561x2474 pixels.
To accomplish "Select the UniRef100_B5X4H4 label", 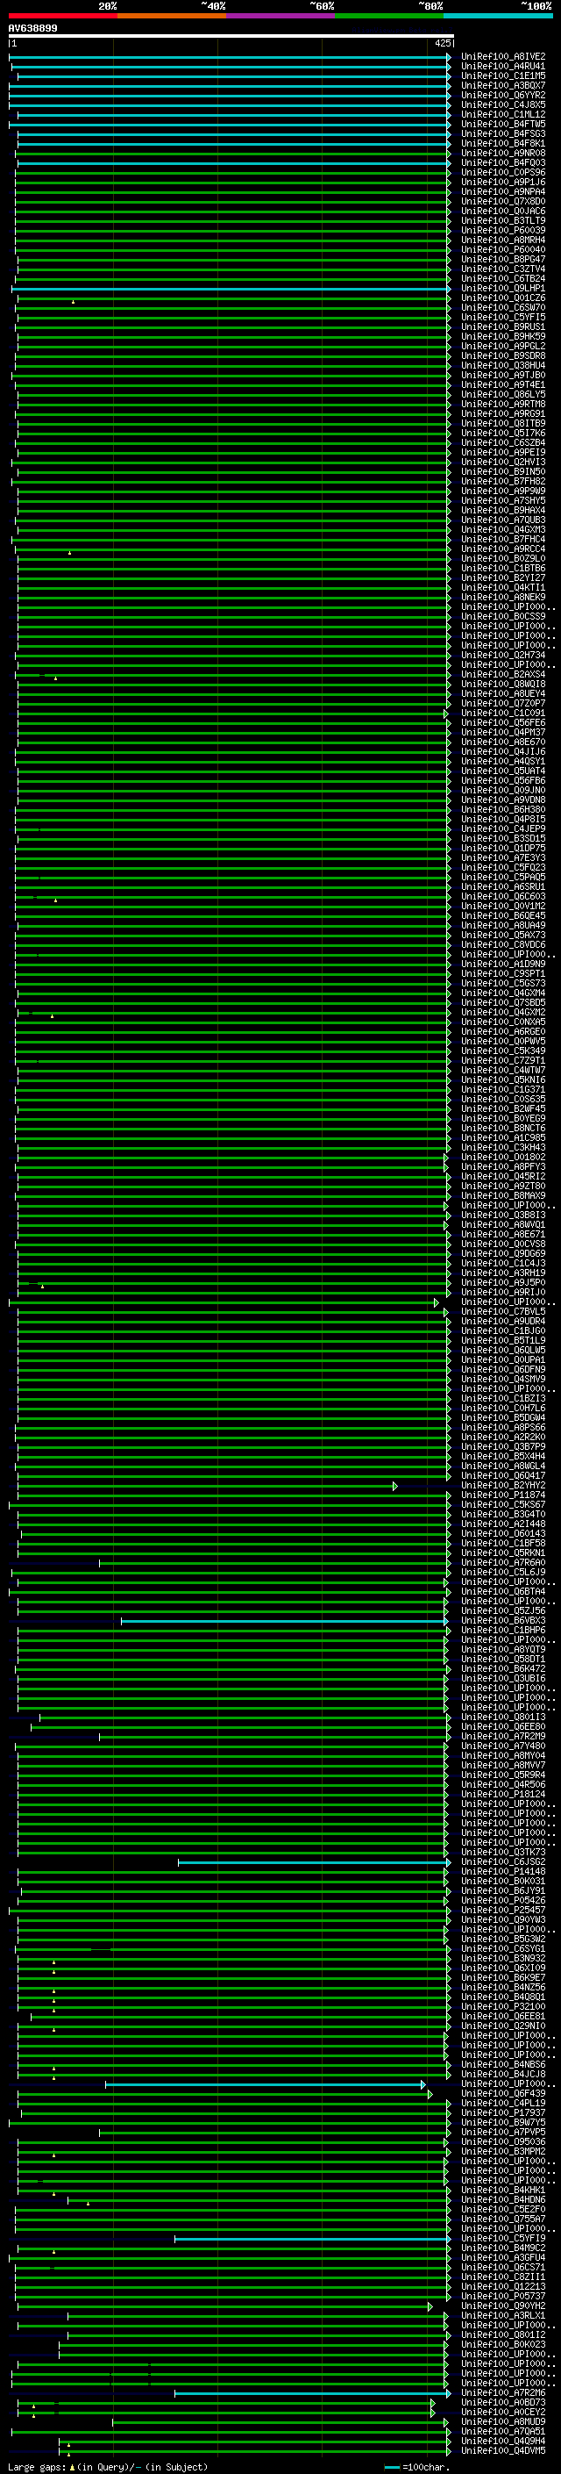I will click(503, 1456).
